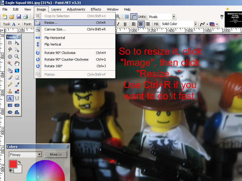
Task: Select the Pan hand tool
Action: point(17,64)
